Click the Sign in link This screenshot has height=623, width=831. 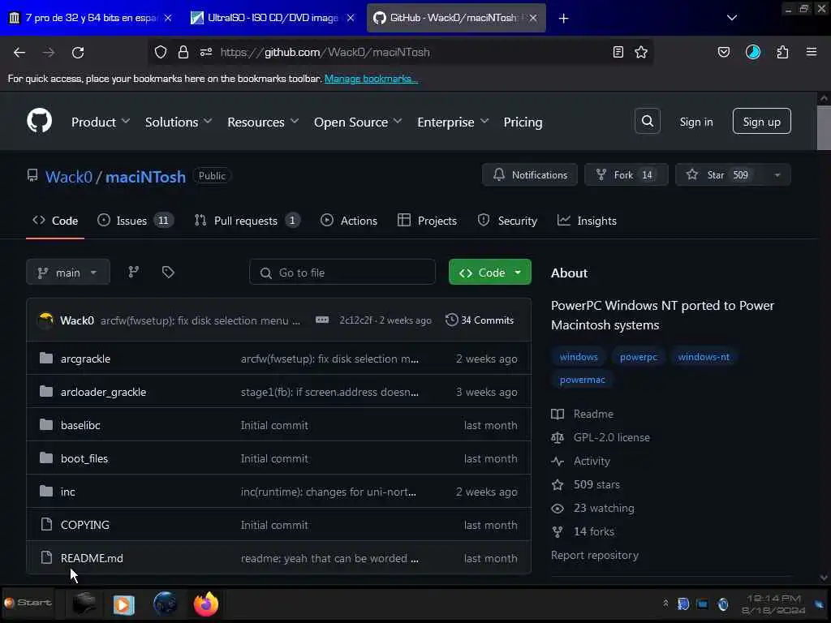pyautogui.click(x=695, y=122)
